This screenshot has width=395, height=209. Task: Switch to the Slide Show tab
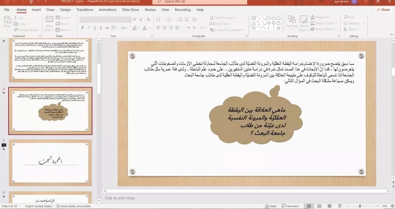(x=130, y=9)
